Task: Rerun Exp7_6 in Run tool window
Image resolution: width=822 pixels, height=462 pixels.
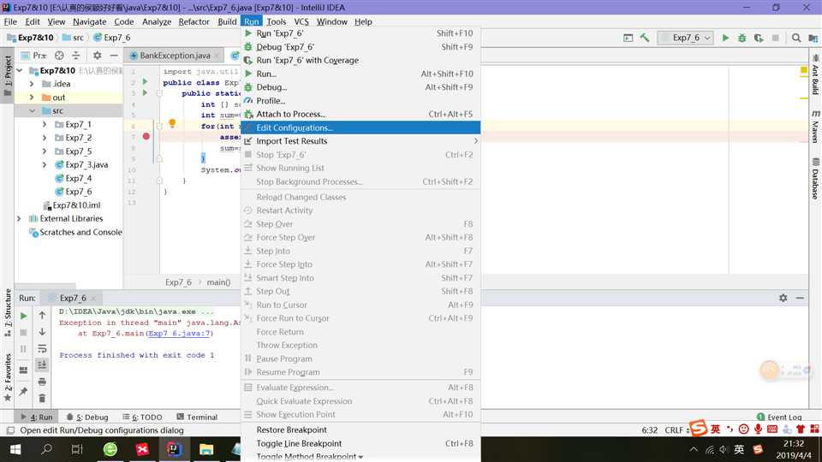Action: tap(23, 316)
